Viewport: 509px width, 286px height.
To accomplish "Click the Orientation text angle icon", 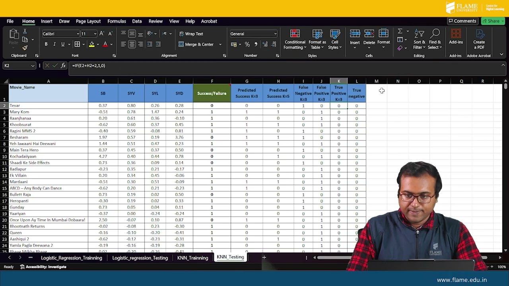I will tap(150, 34).
